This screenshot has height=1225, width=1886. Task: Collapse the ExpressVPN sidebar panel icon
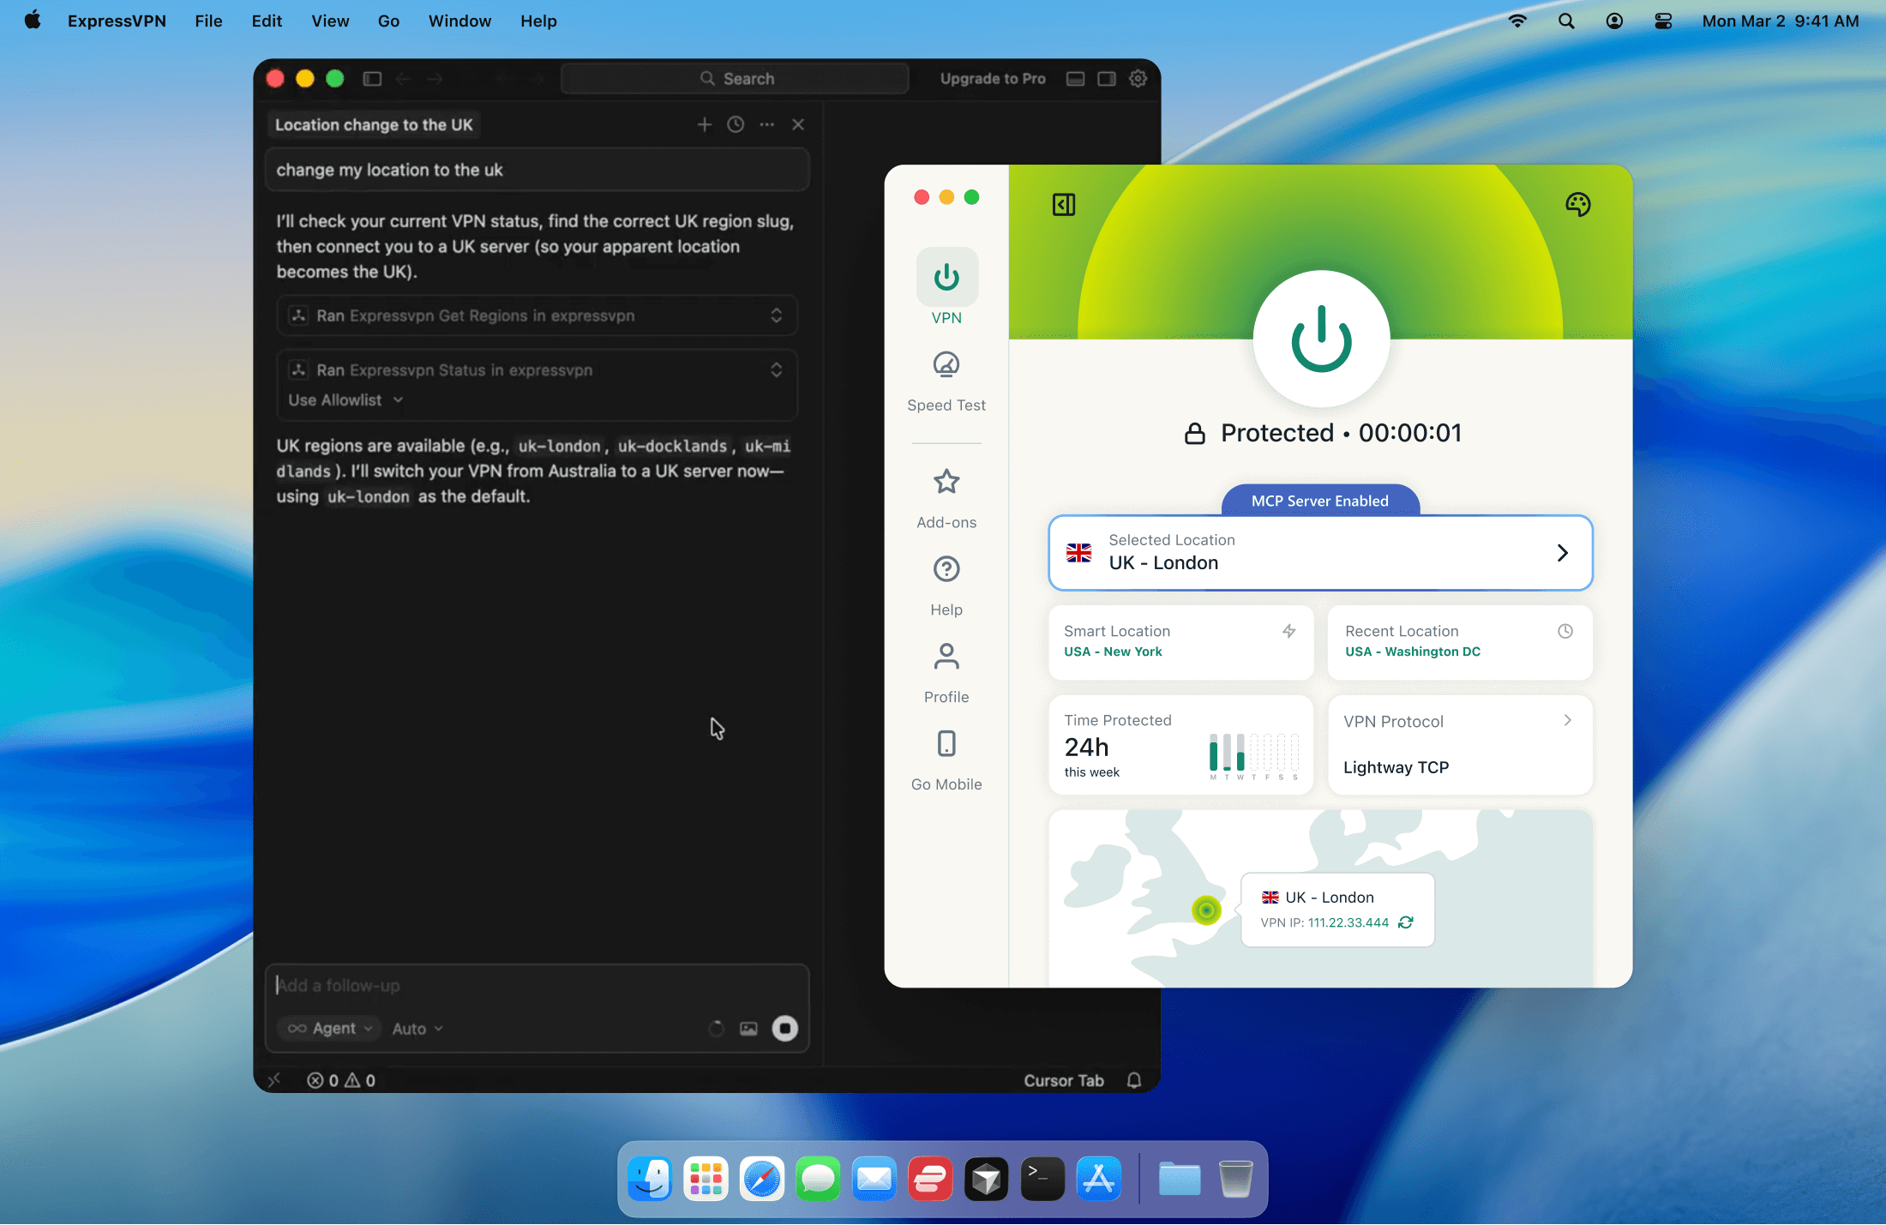[x=1064, y=205]
